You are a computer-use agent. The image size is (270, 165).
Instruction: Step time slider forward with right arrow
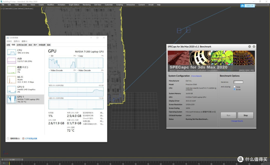[x=22, y=160]
